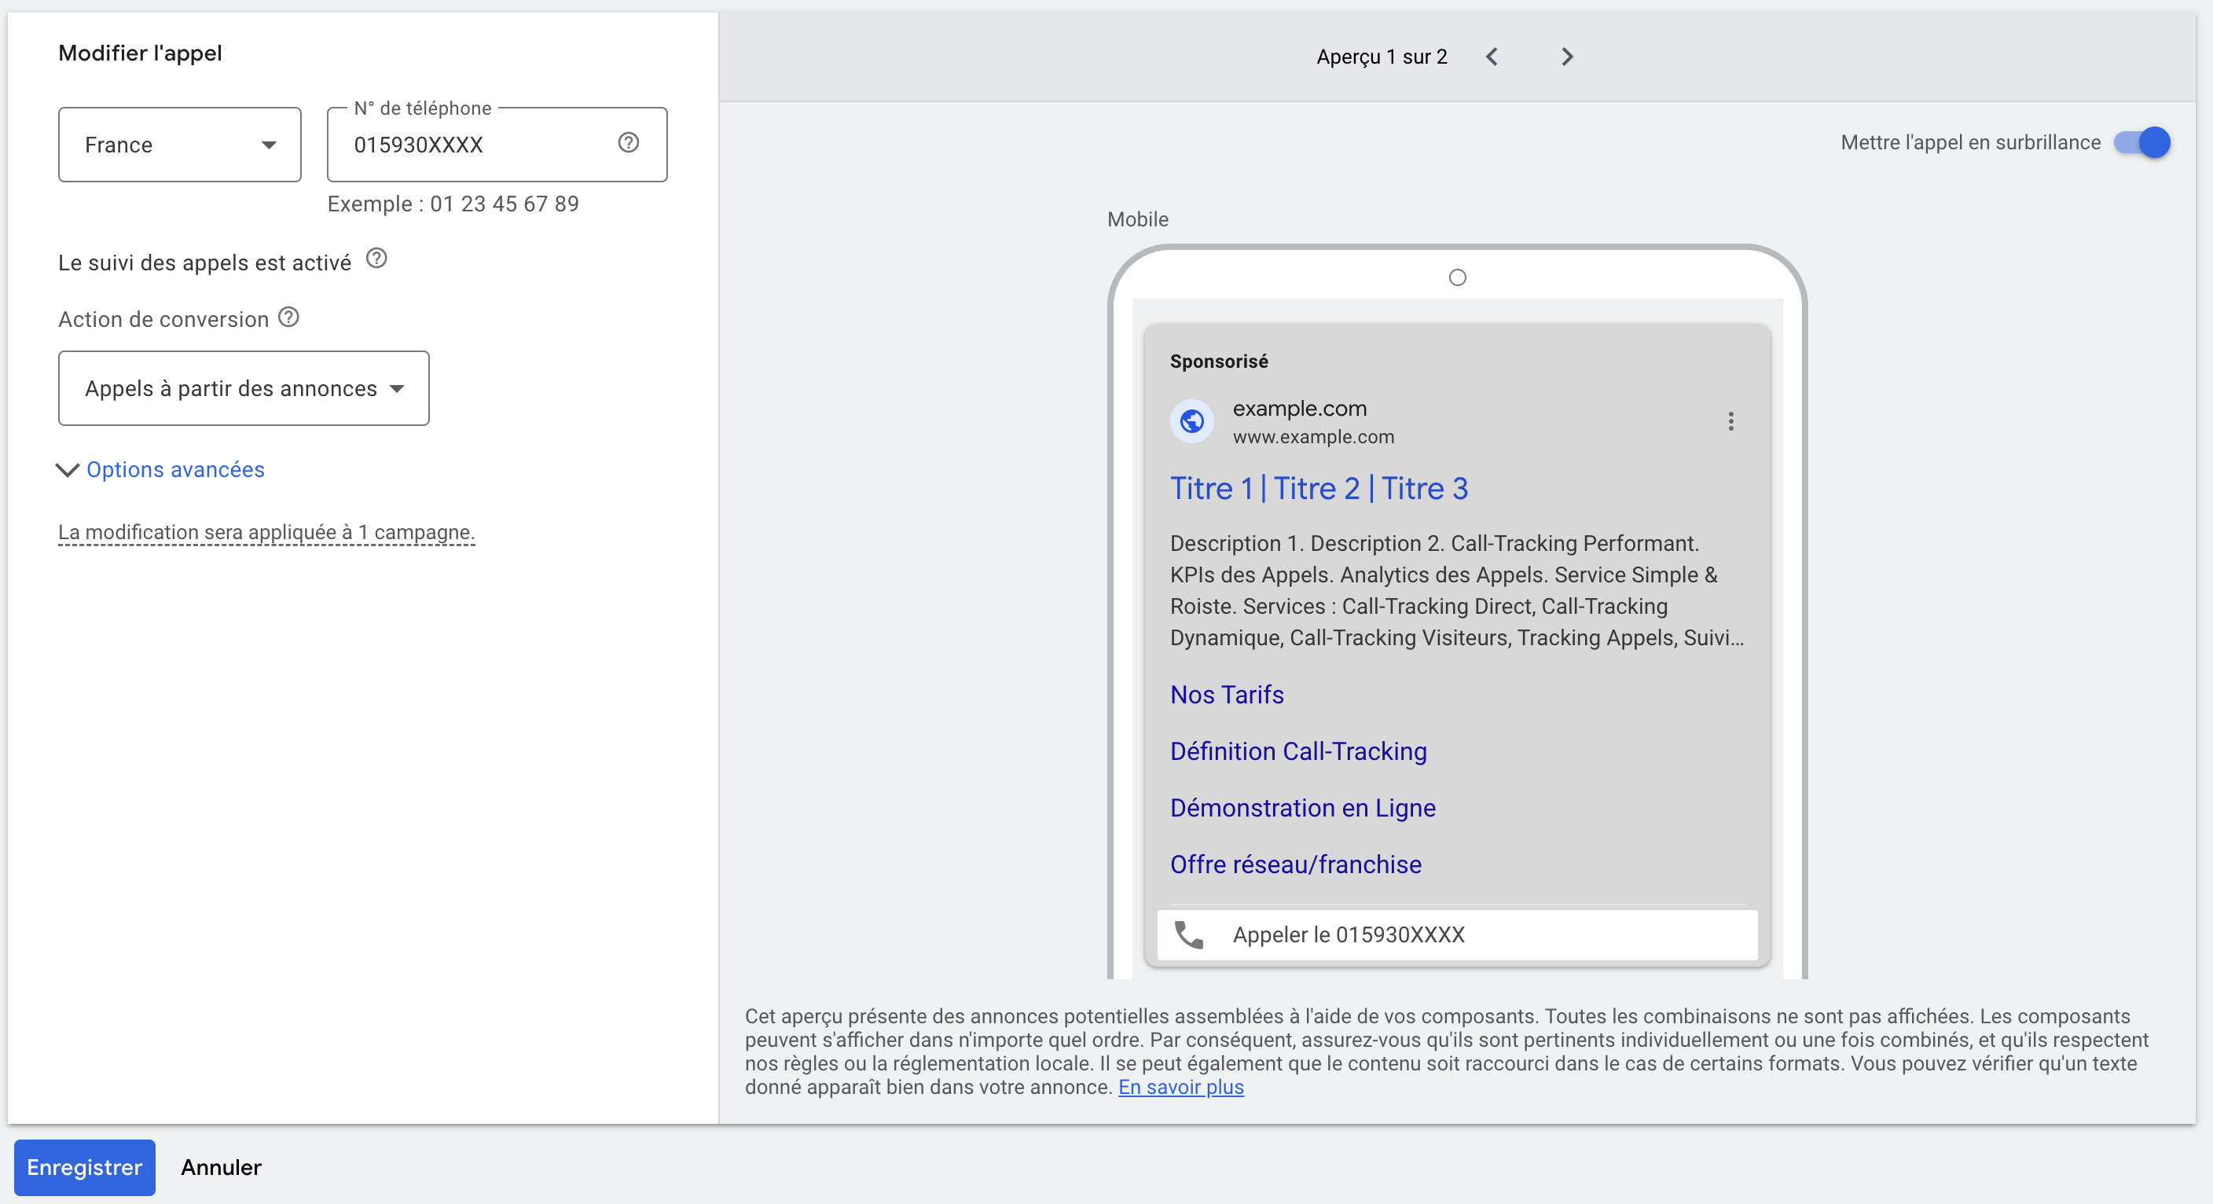Click the Action de conversion label
Screen dimensions: 2213x1204
[163, 320]
